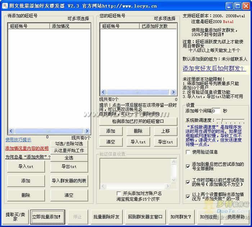
Task: Click 导出txt in 待添加的旺旺号 panel
Action: pos(69,166)
